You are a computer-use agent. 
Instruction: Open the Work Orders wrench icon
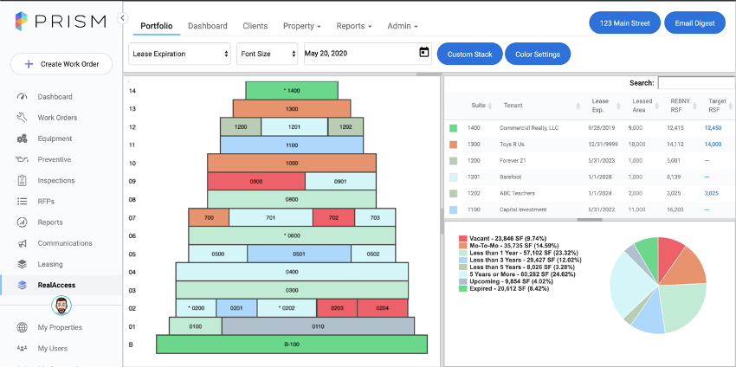pyautogui.click(x=22, y=118)
